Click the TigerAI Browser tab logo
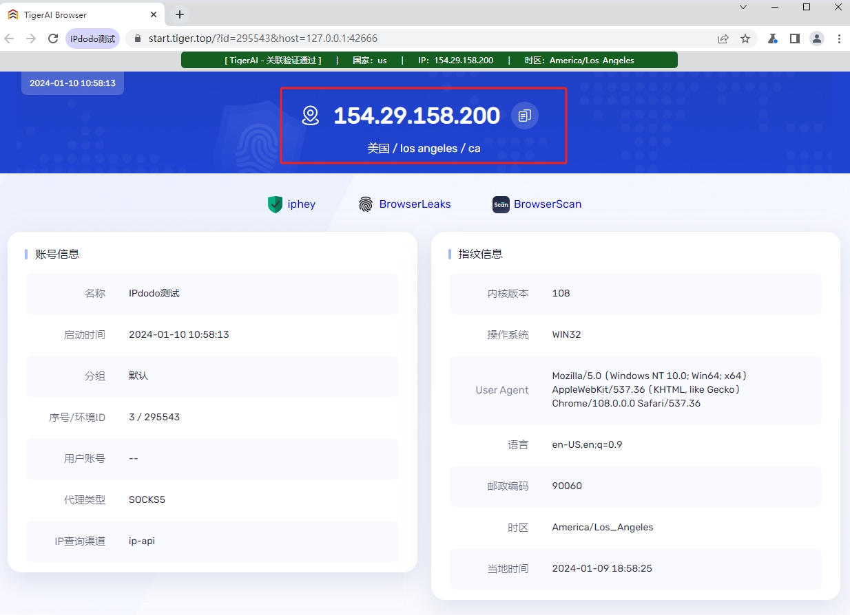This screenshot has height=615, width=850. pos(13,14)
